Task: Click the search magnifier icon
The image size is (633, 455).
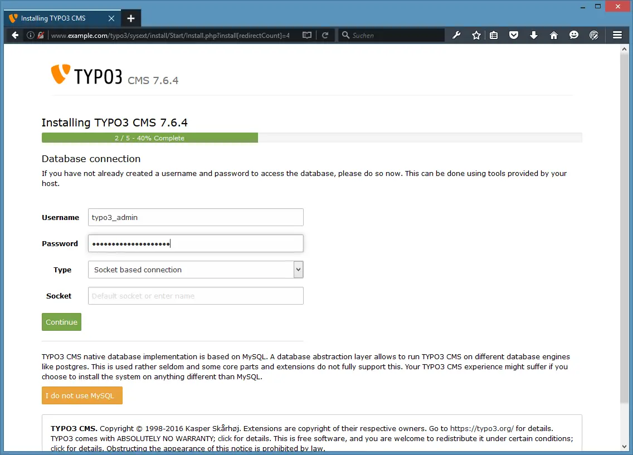Action: pos(345,35)
